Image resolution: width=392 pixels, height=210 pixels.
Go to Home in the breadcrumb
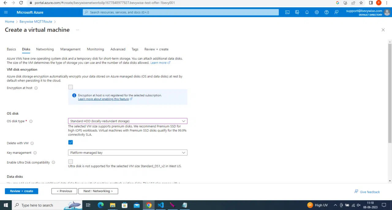[x=9, y=22]
